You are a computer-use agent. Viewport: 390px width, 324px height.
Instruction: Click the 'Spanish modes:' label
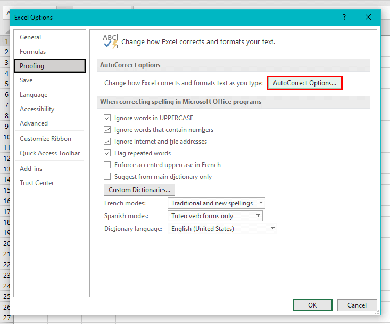[x=126, y=216]
